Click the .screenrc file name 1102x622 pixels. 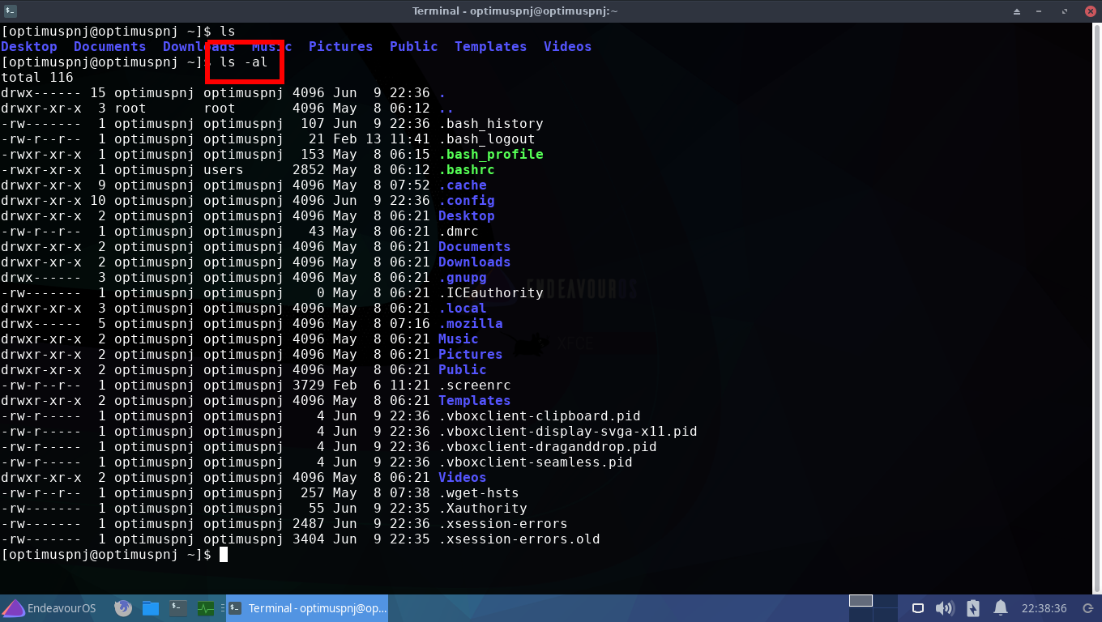(x=475, y=386)
